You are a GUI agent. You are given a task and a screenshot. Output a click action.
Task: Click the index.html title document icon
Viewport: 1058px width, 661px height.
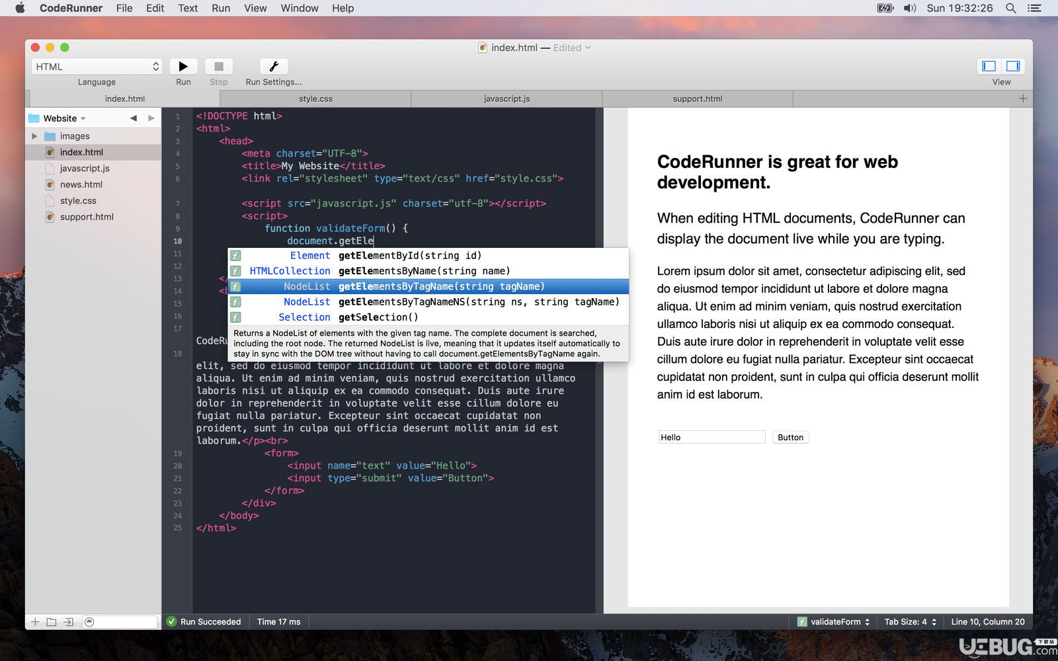point(483,48)
